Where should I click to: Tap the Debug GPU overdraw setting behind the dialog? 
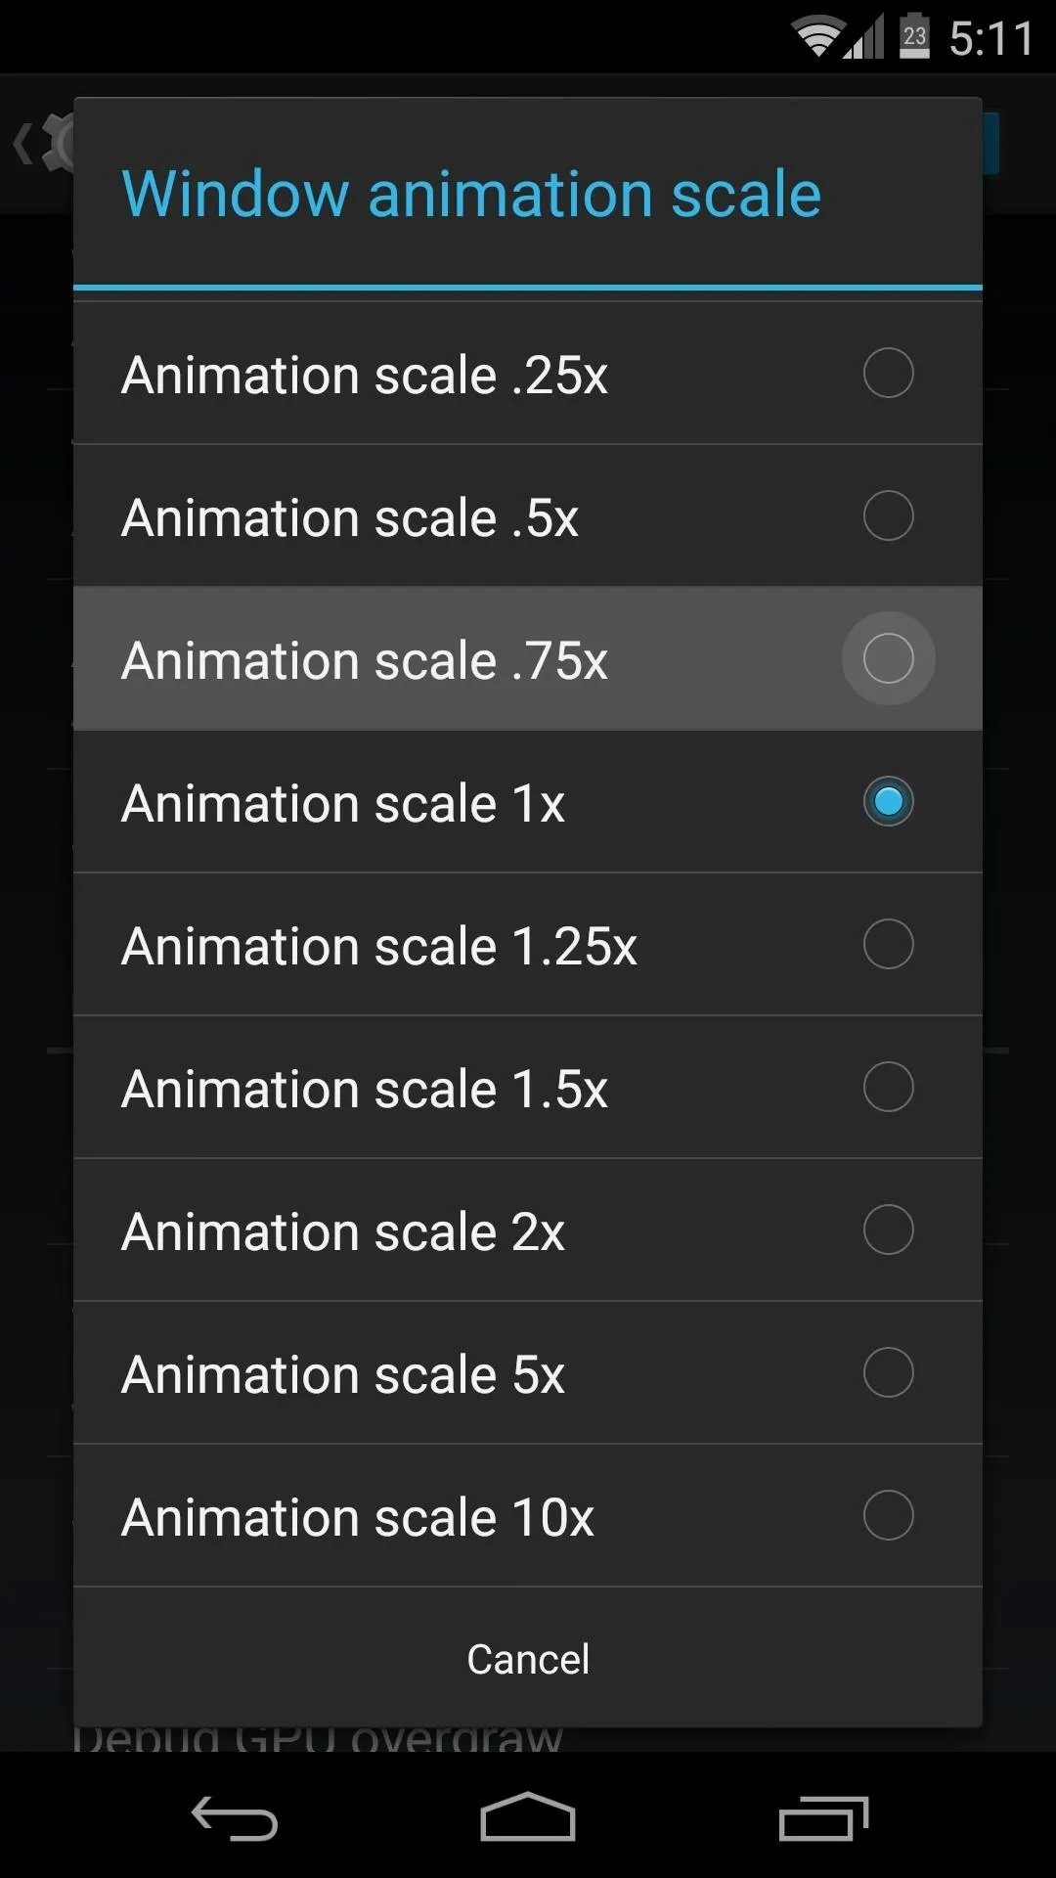pyautogui.click(x=318, y=1739)
